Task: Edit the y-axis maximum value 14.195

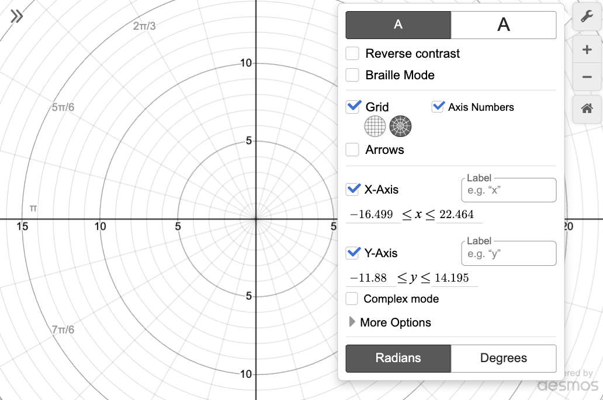Action: tap(455, 278)
